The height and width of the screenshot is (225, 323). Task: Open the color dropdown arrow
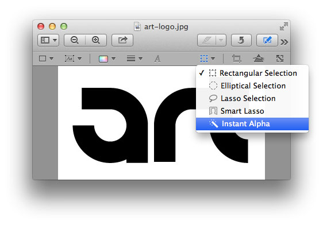click(113, 59)
